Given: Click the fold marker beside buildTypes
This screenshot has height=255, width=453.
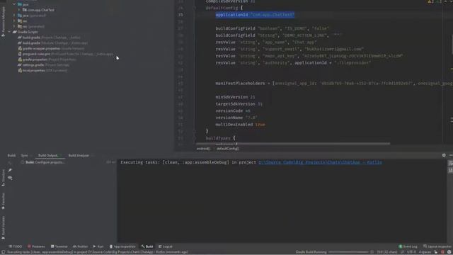Looking at the screenshot, I should coord(194,138).
